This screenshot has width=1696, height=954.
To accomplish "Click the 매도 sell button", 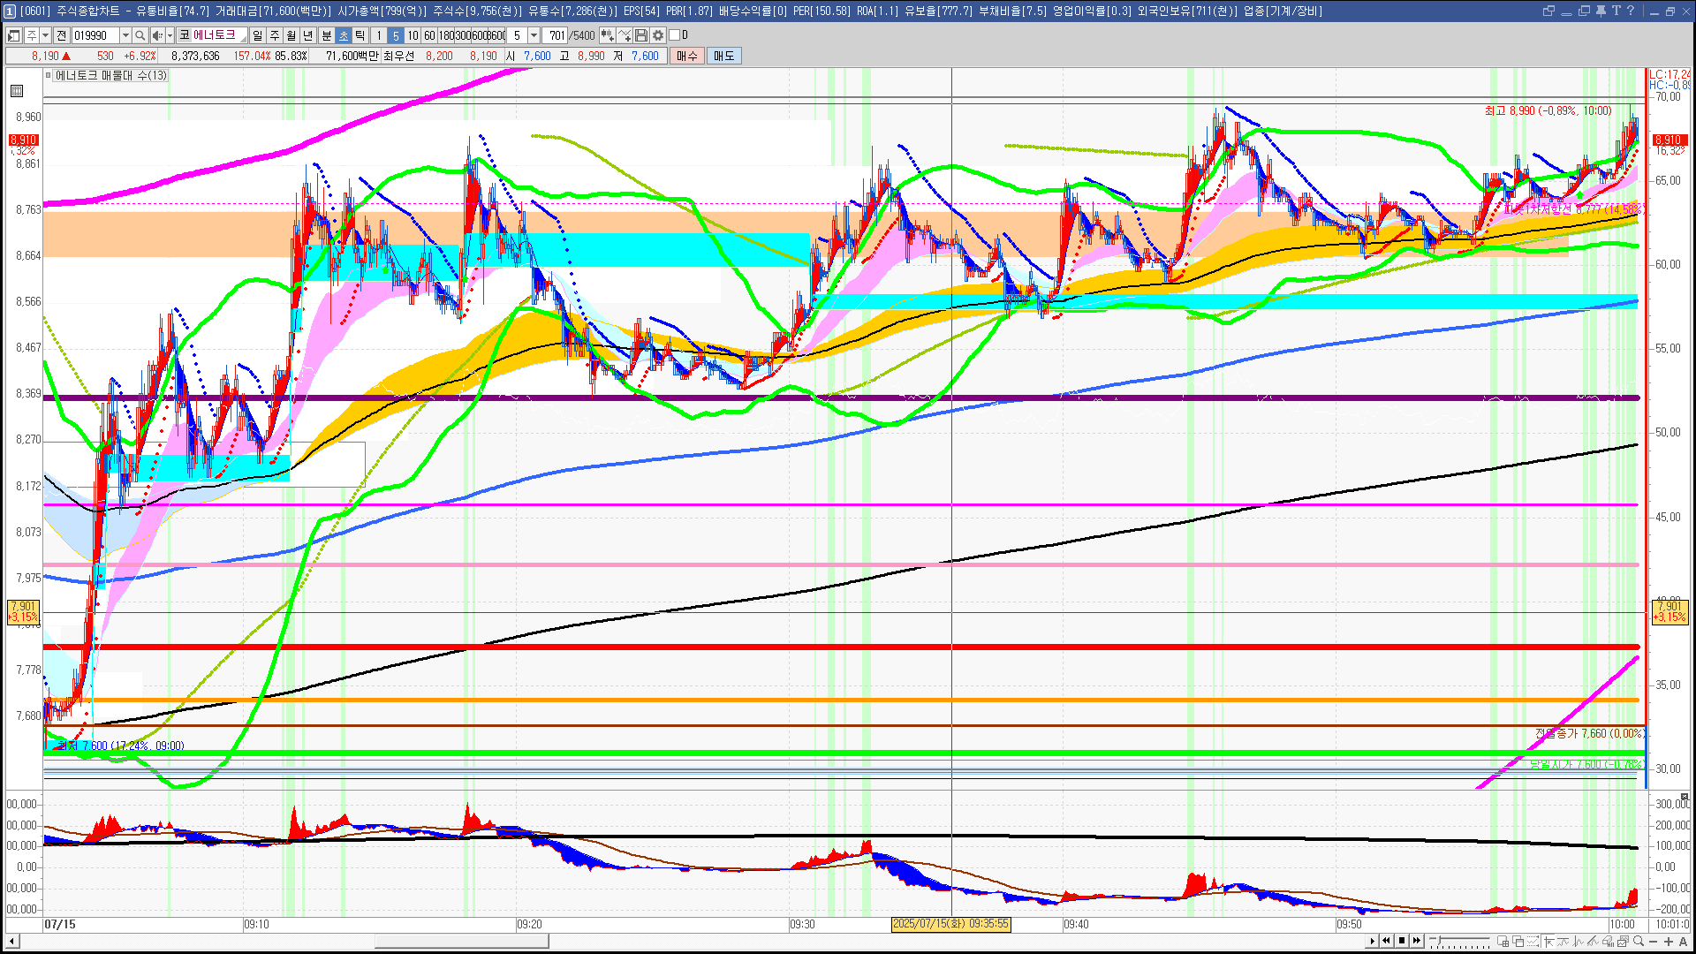I will 724,56.
